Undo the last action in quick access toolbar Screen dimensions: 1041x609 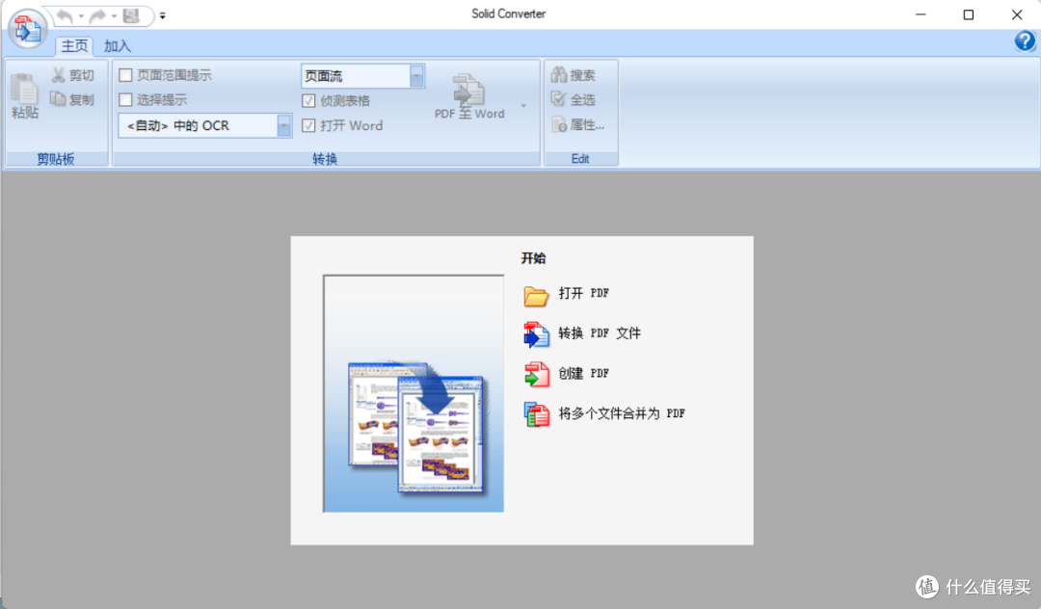[x=64, y=15]
